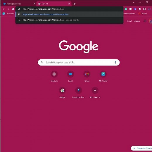Close the Home | Salesforce tab
This screenshot has width=152, height=152.
click(34, 4)
